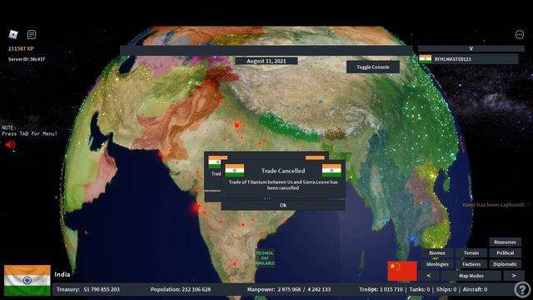
Task: Click the Hami has been captured notification
Action: click(493, 205)
